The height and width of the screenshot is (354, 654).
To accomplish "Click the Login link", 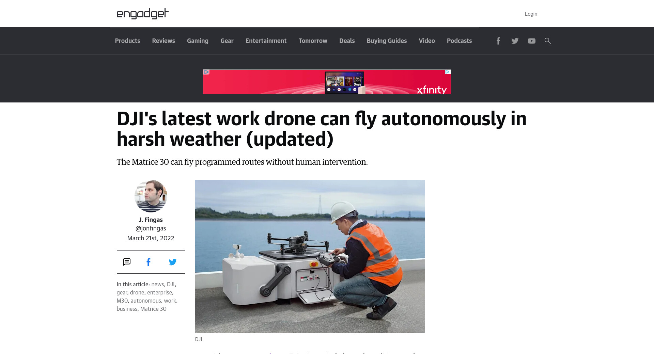I will coord(531,14).
